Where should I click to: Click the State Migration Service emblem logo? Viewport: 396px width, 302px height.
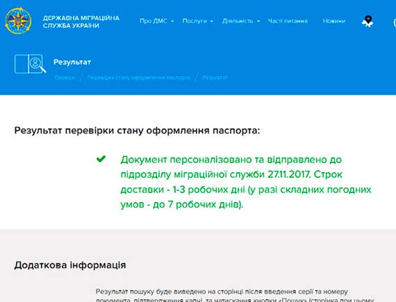(18, 21)
